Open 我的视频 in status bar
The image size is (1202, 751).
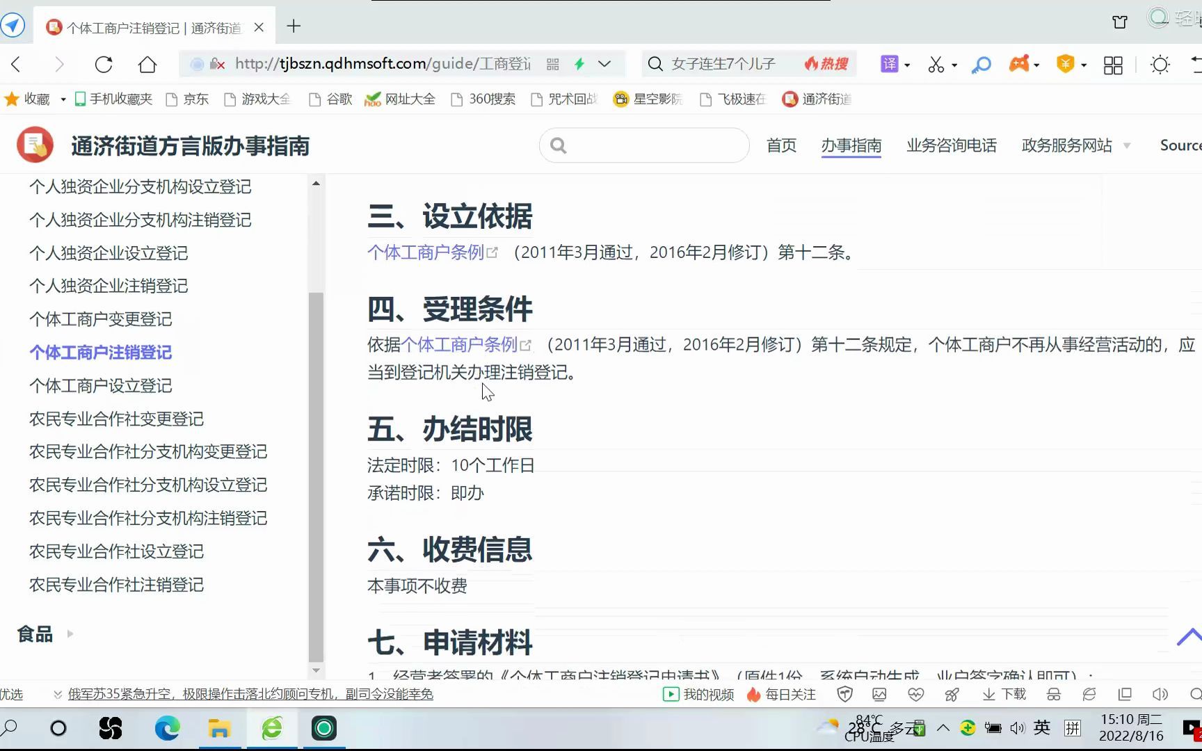click(698, 694)
